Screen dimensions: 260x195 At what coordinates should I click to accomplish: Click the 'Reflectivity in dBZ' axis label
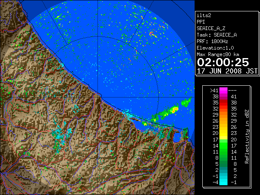247,136
